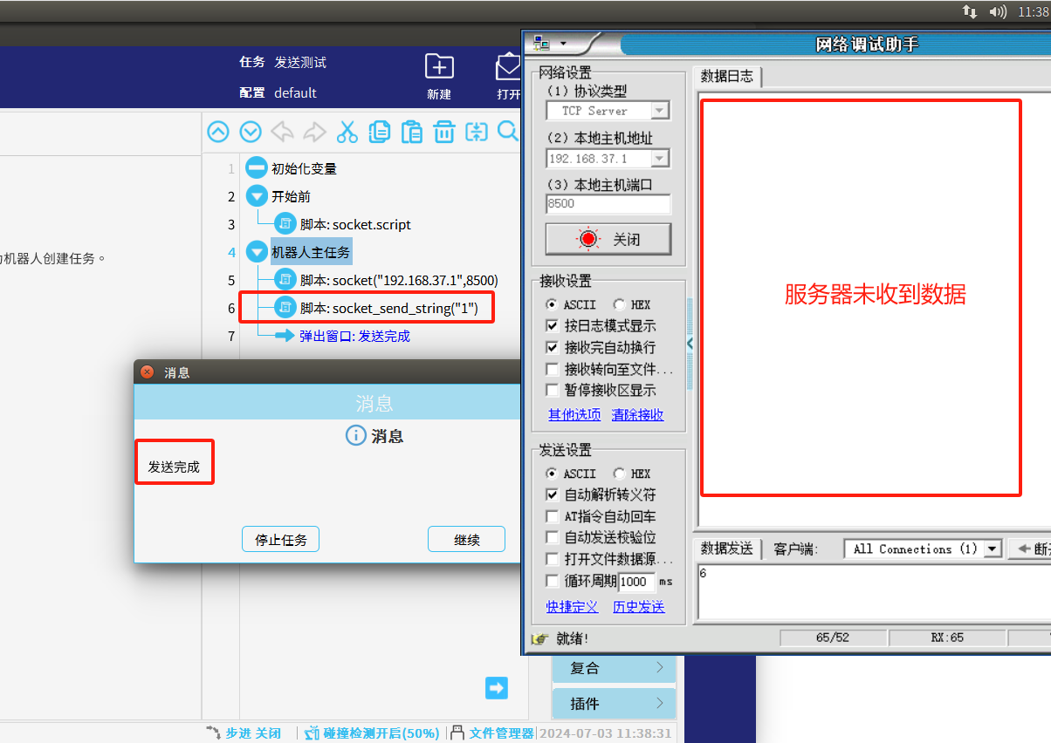Select HEX in 发送设置 section
The width and height of the screenshot is (1051, 743).
point(620,474)
